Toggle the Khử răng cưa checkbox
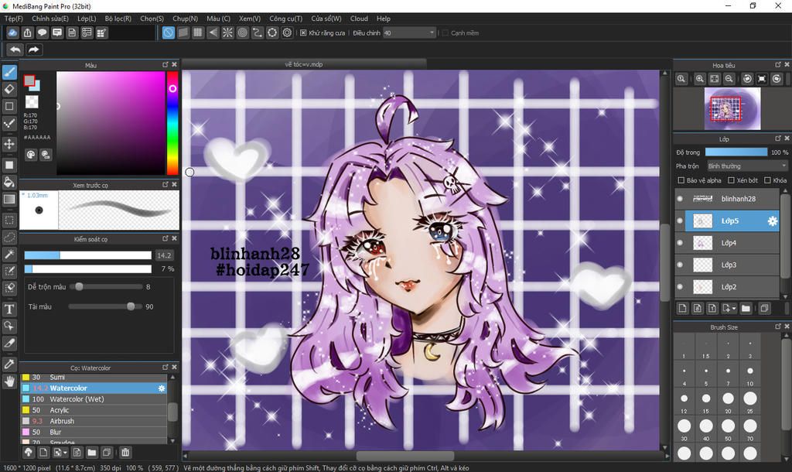 click(303, 32)
